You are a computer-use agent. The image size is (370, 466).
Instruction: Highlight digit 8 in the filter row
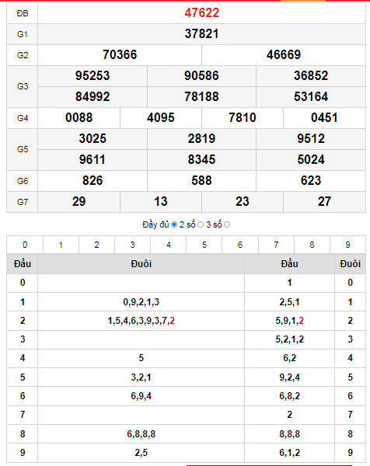pos(312,245)
